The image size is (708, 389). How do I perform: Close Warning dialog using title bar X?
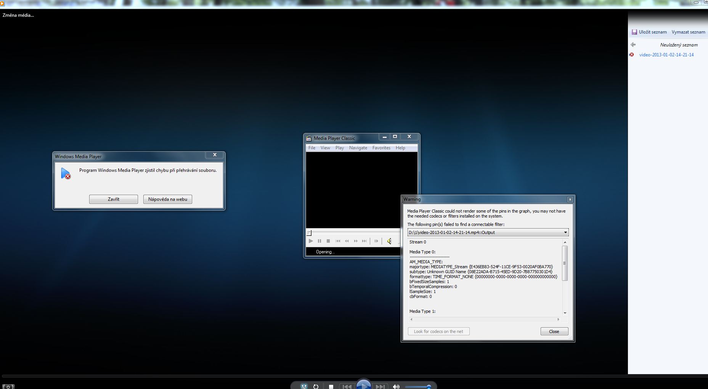[x=570, y=199]
